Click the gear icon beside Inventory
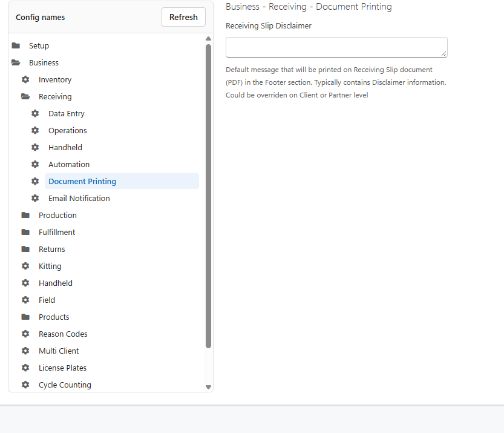 tap(25, 79)
